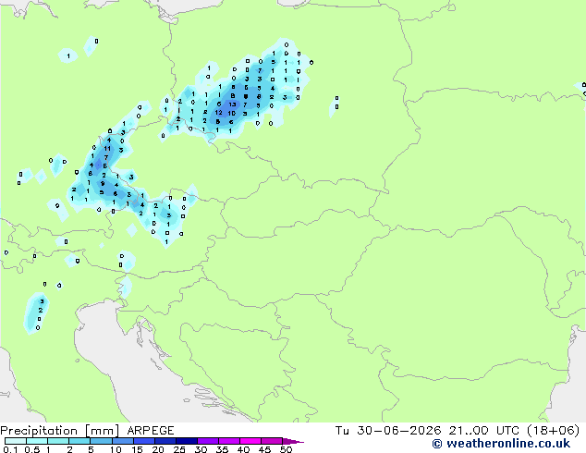586x453 pixels.
Task: Select the purple 30–35 mm swatch
Action: (x=208, y=441)
